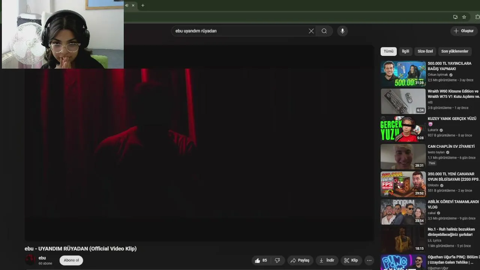Open the No.1 Ruh haliniz bozukken thumbnail
The image size is (480, 270).
click(x=403, y=240)
